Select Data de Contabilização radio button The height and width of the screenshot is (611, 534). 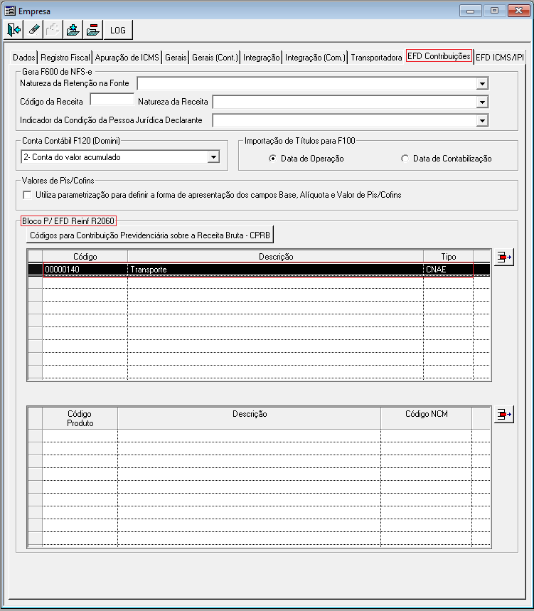tap(405, 158)
